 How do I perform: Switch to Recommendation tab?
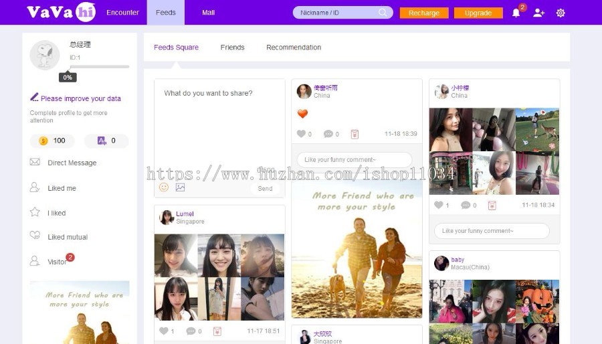(x=294, y=48)
